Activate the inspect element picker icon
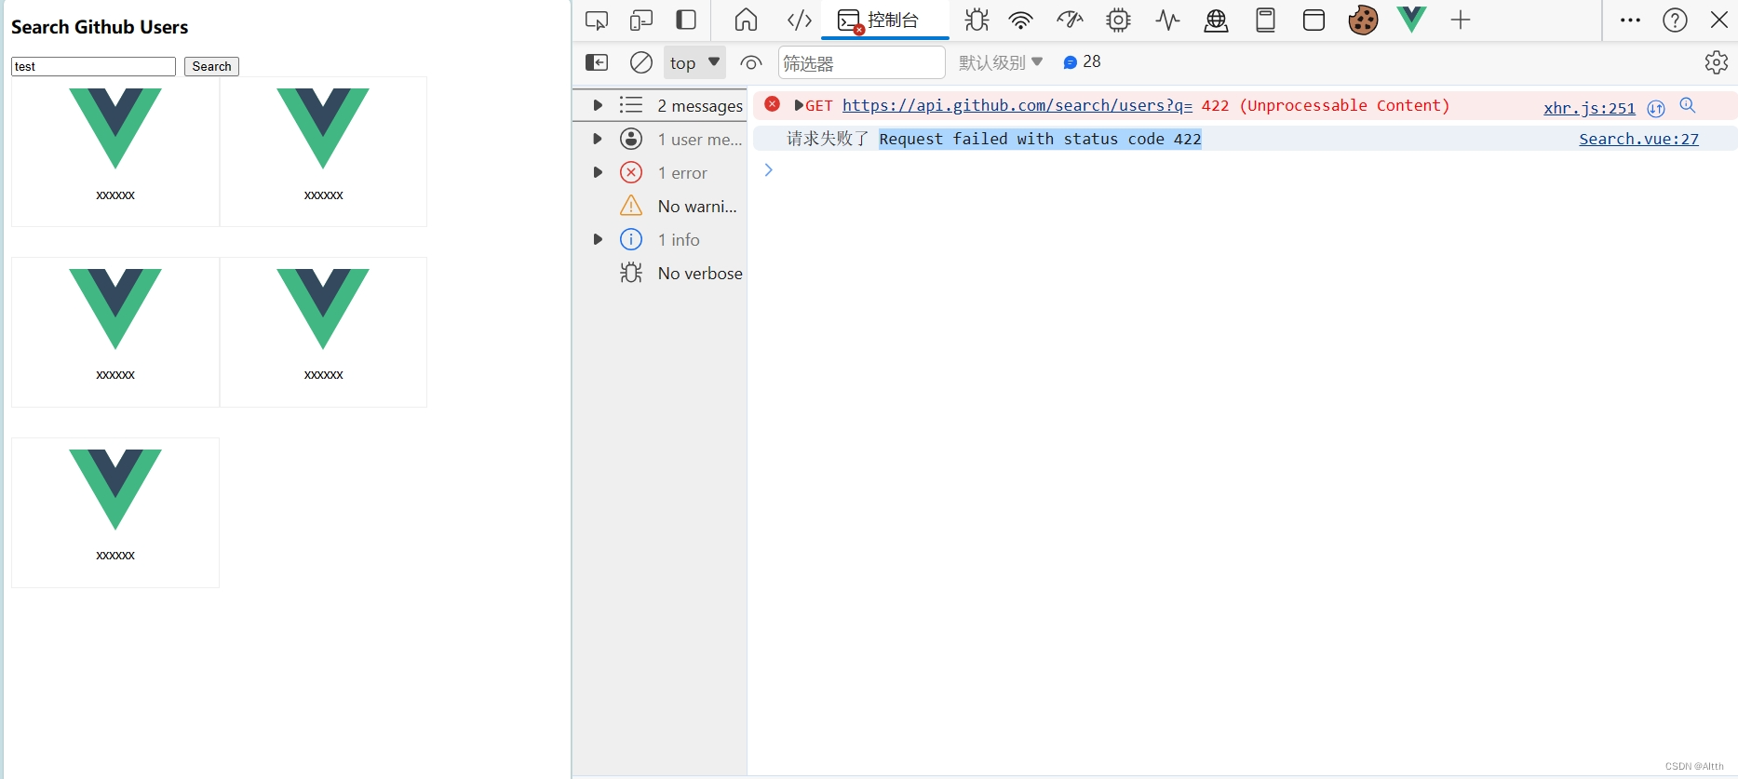1738x779 pixels. pyautogui.click(x=597, y=20)
